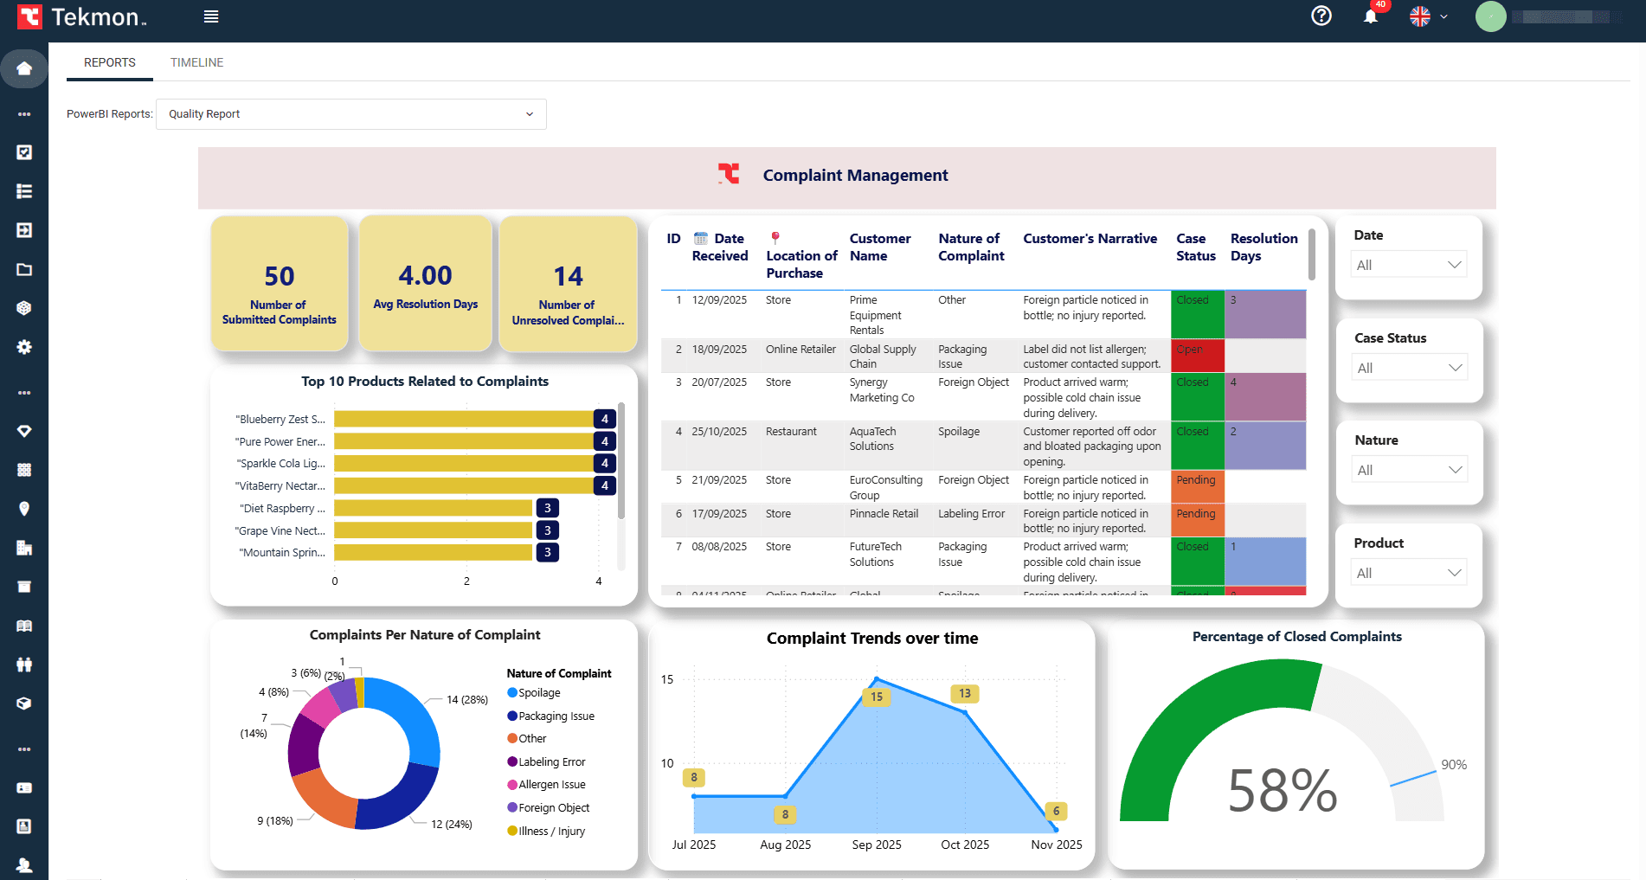
Task: Click the book icon in the sidebar
Action: [x=24, y=625]
